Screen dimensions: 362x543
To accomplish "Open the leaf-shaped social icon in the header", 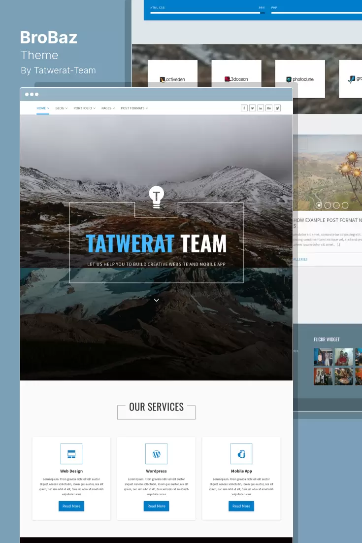I will [x=277, y=108].
